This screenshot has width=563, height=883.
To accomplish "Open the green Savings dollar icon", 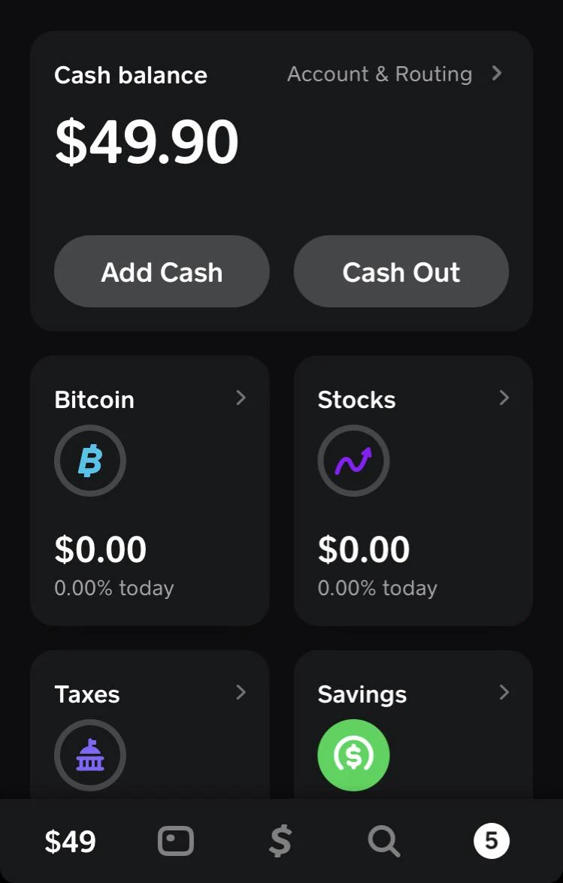I will 353,755.
